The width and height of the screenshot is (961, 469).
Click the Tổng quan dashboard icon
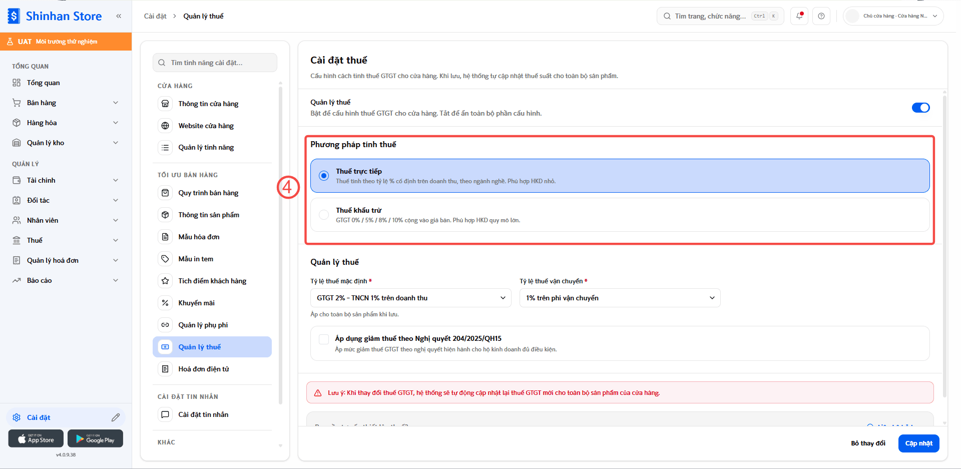(17, 83)
